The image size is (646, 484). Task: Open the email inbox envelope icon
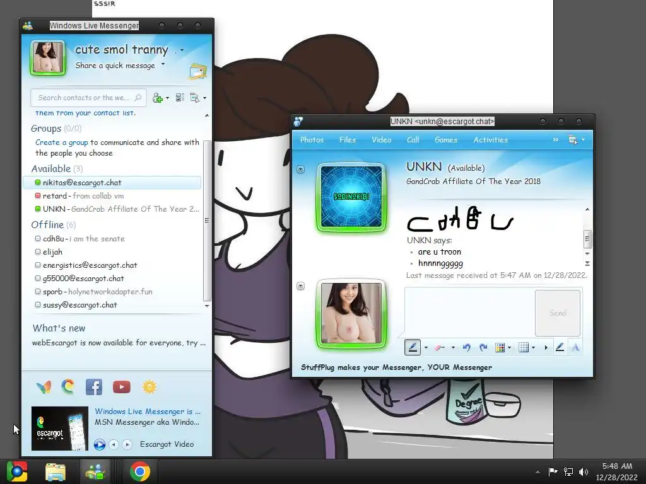[x=197, y=71]
